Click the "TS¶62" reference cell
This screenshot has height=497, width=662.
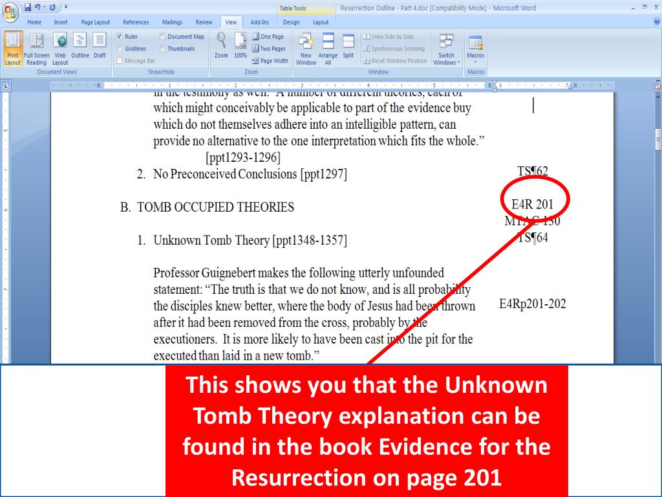[x=533, y=171]
